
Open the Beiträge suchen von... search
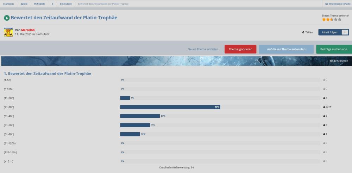334,49
